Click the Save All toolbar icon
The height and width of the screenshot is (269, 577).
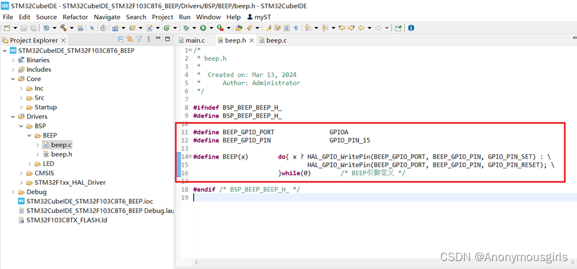[33, 28]
